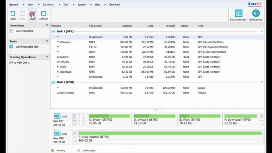Select the D: VMware row

click(x=157, y=62)
